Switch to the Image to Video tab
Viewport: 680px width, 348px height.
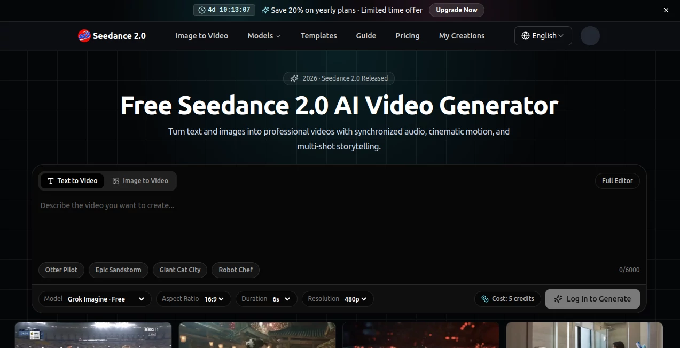click(140, 181)
